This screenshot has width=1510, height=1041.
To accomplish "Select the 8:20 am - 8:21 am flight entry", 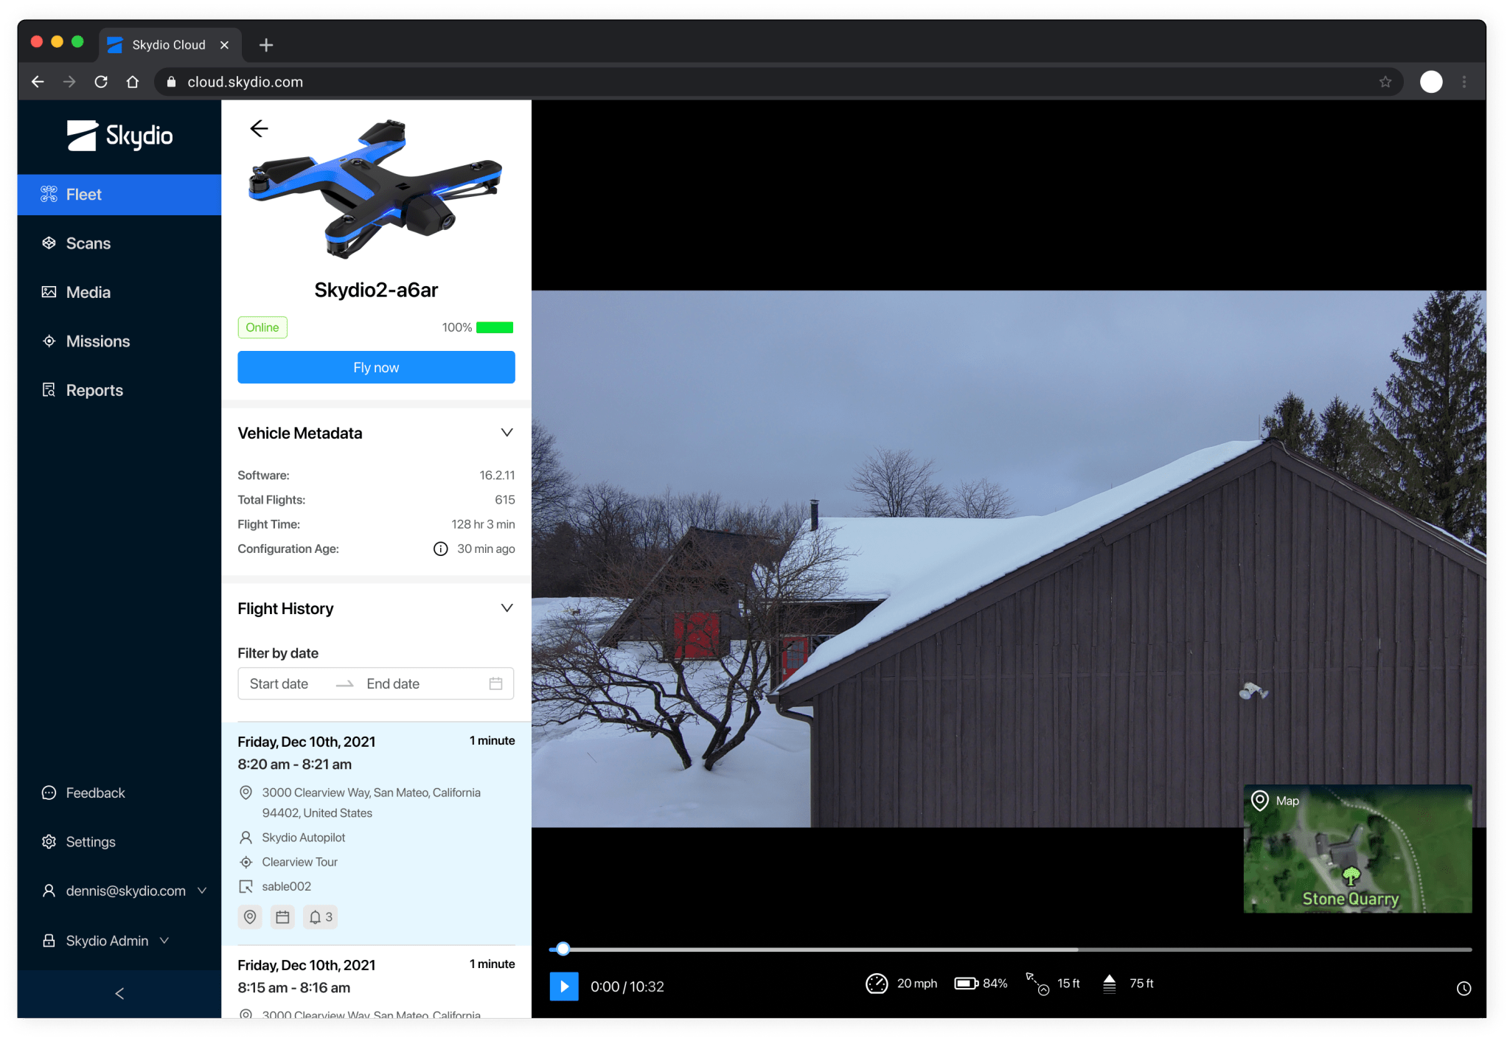I will click(x=376, y=833).
